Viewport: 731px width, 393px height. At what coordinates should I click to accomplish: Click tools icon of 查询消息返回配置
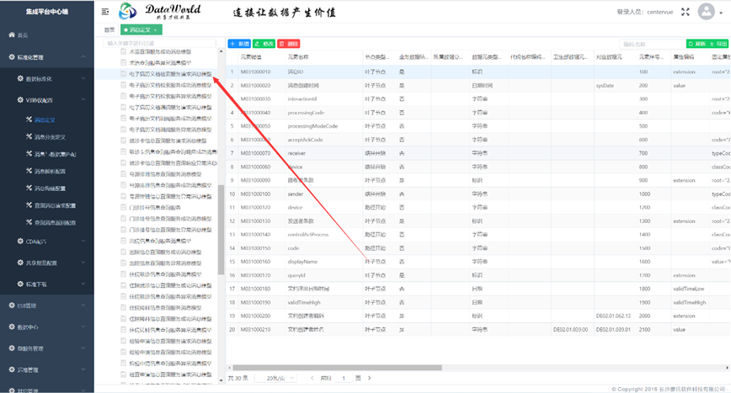click(29, 222)
